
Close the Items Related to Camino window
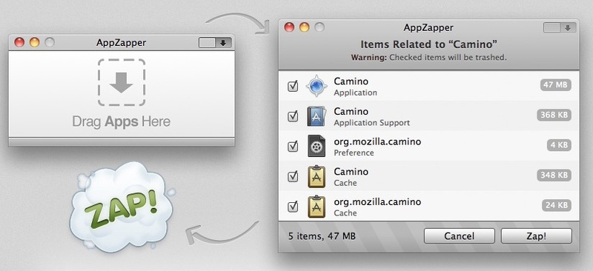click(289, 27)
